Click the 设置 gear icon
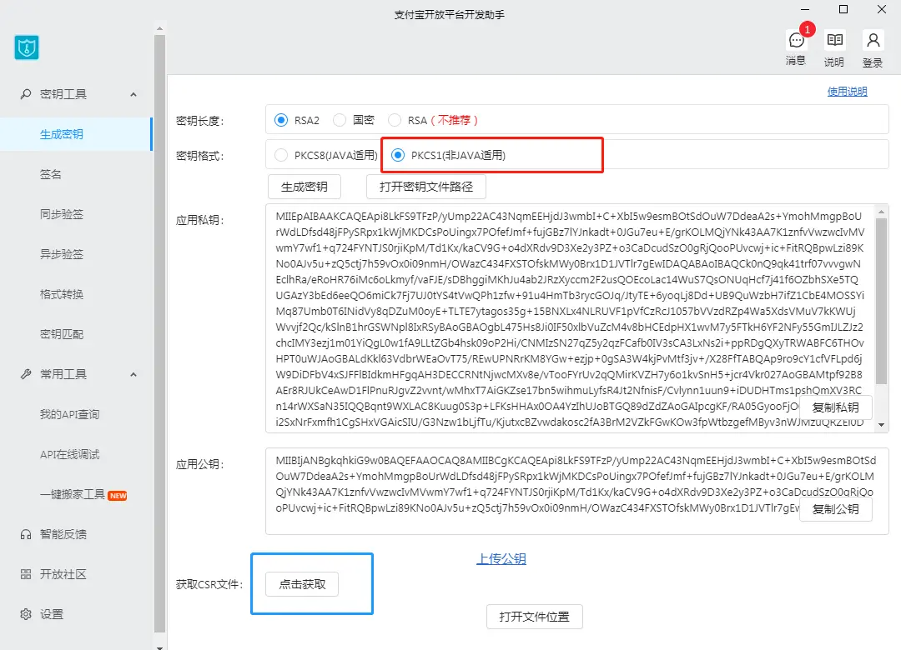The image size is (901, 650). pos(26,614)
